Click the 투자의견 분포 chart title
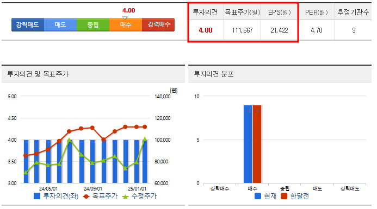The height and width of the screenshot is (209, 377). [x=214, y=74]
